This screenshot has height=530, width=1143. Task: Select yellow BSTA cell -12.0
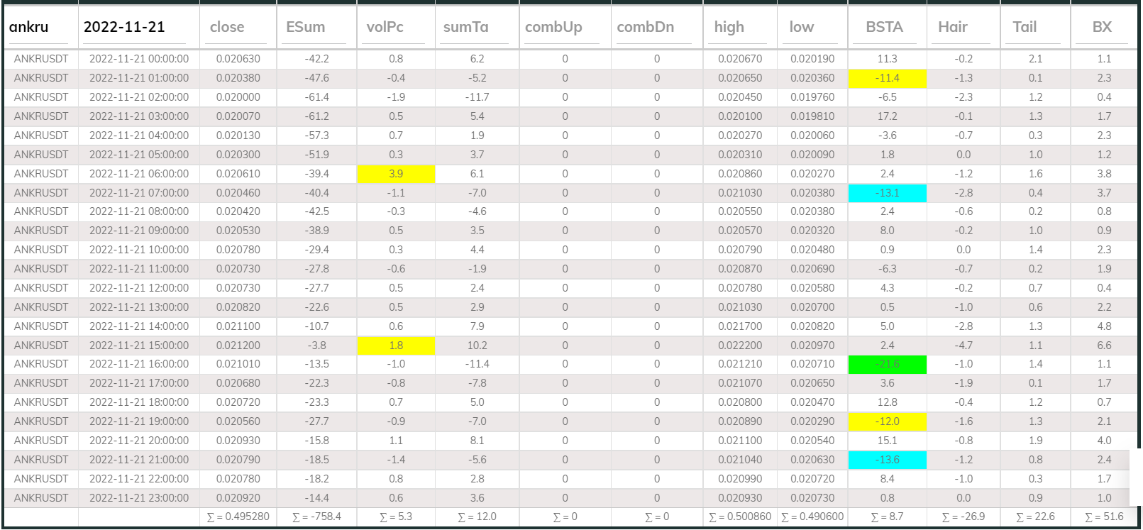[888, 421]
